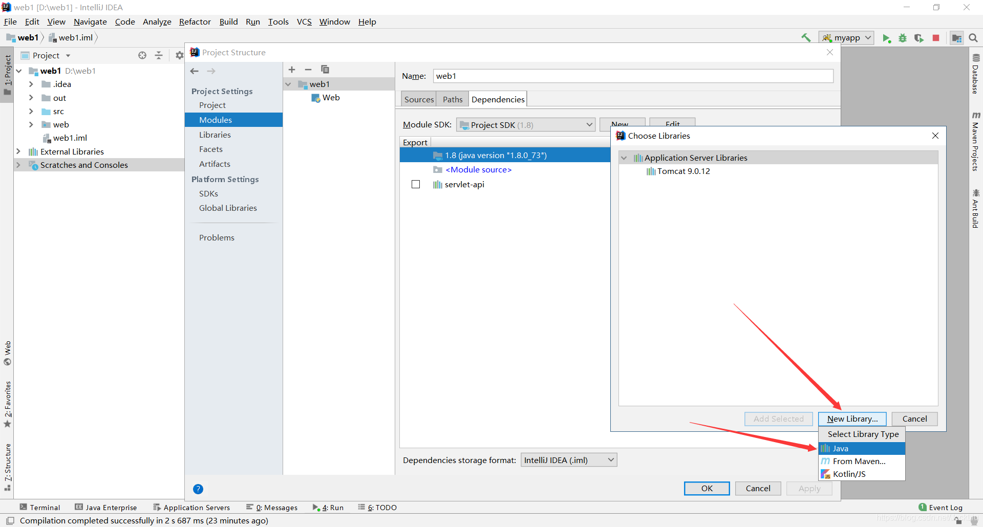Screen dimensions: 983x527
Task: Open Dependencies storage format dropdown
Action: tap(569, 460)
